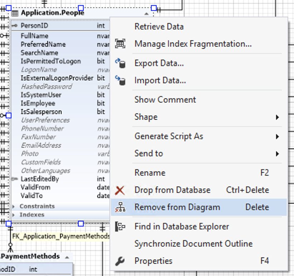Select the IsEmployee column
The height and width of the screenshot is (276, 294).
coord(60,103)
